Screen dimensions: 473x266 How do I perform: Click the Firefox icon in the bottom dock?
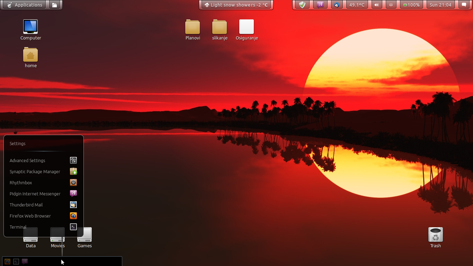coord(7,261)
